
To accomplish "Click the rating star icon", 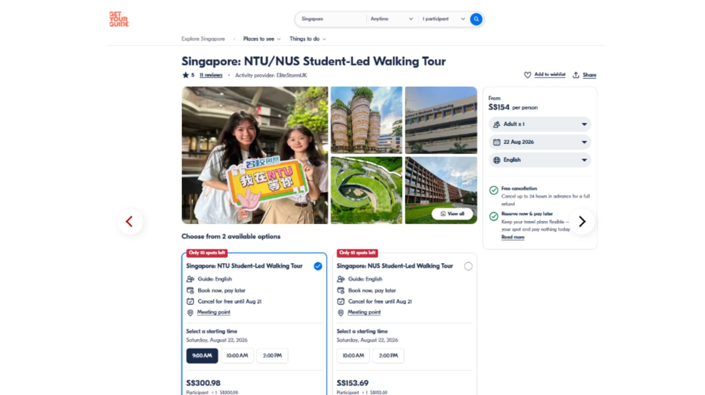I will (x=185, y=75).
